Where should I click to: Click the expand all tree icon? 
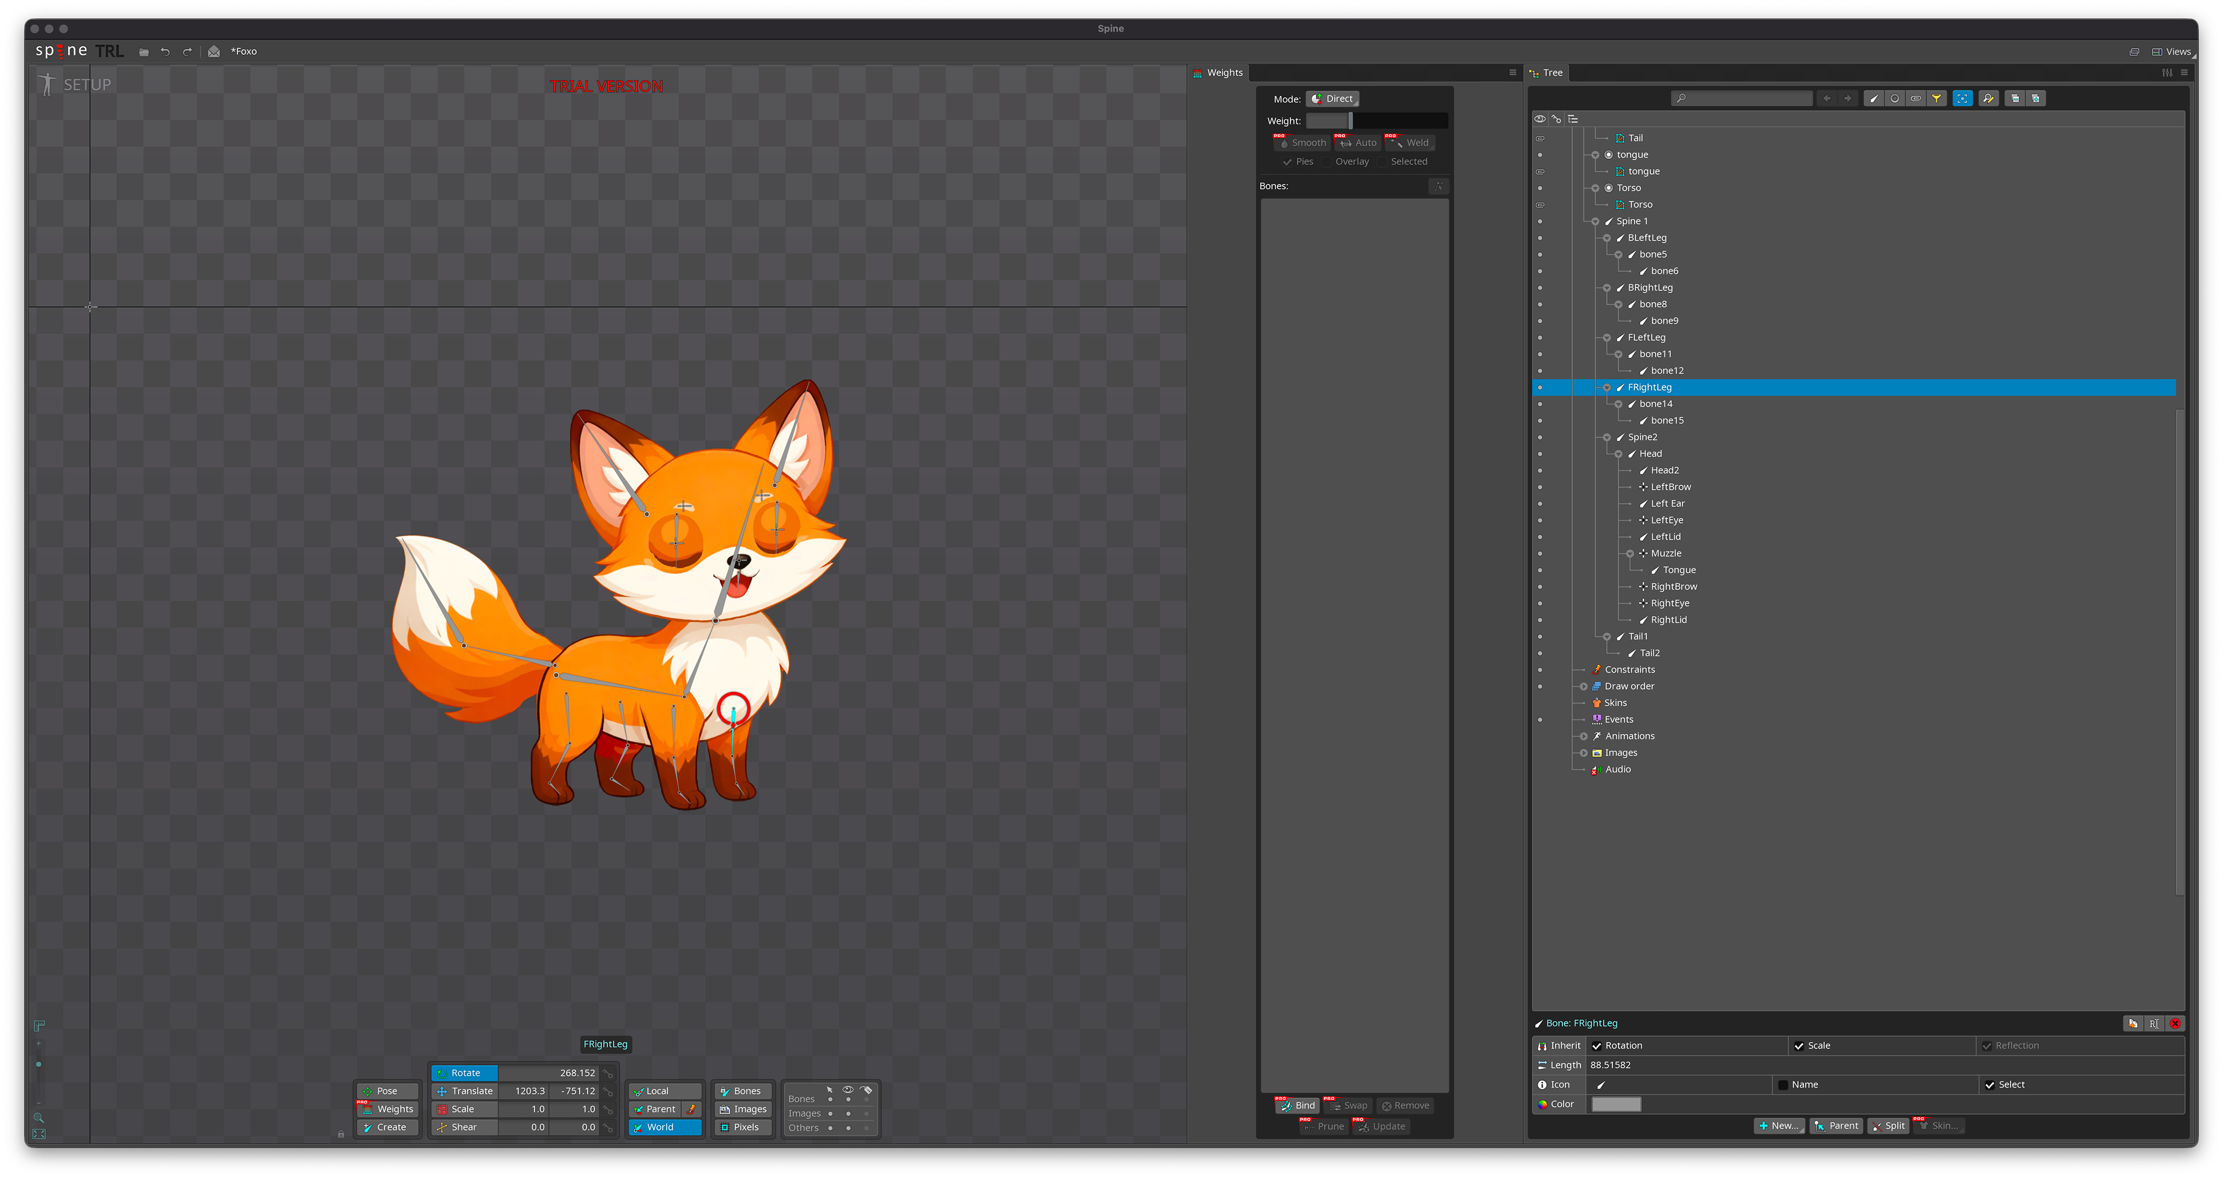[2036, 98]
